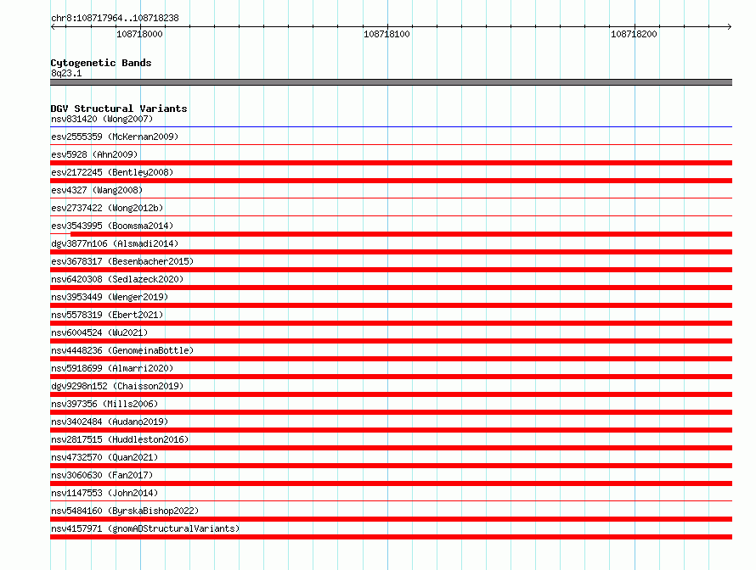Click the right arrowhead of the ruler

730,26
